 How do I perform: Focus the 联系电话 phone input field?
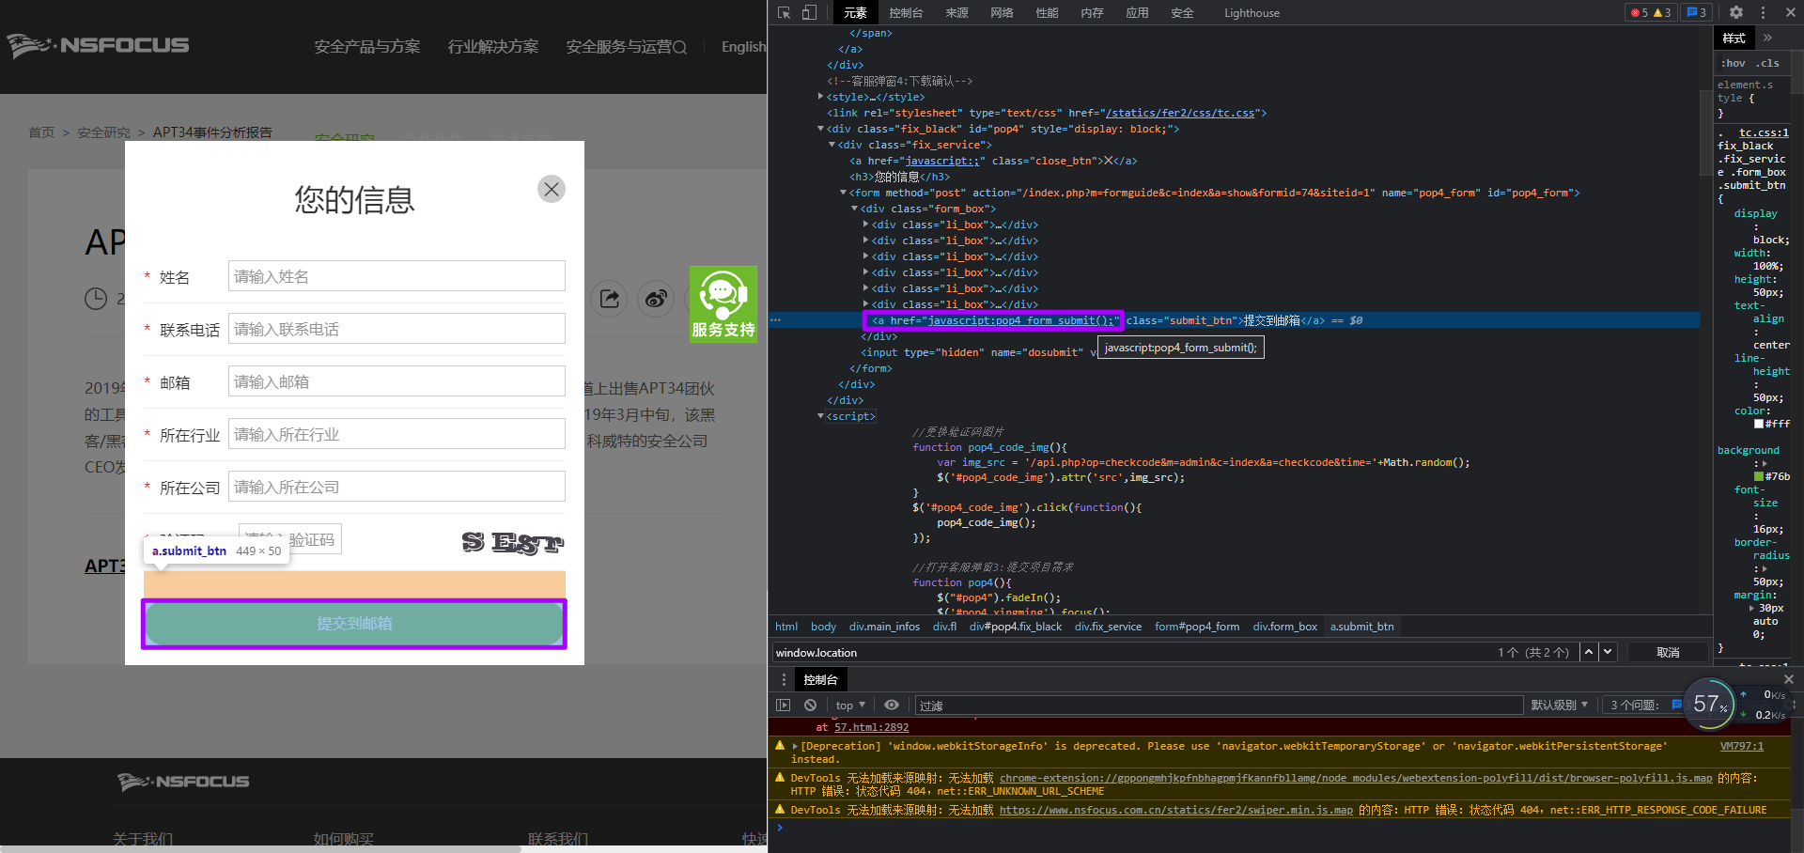click(x=397, y=329)
